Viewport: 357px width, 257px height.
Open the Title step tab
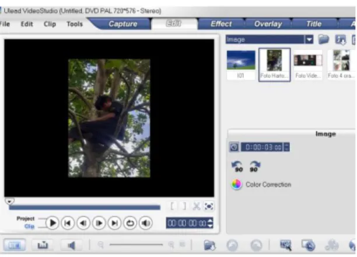[314, 24]
